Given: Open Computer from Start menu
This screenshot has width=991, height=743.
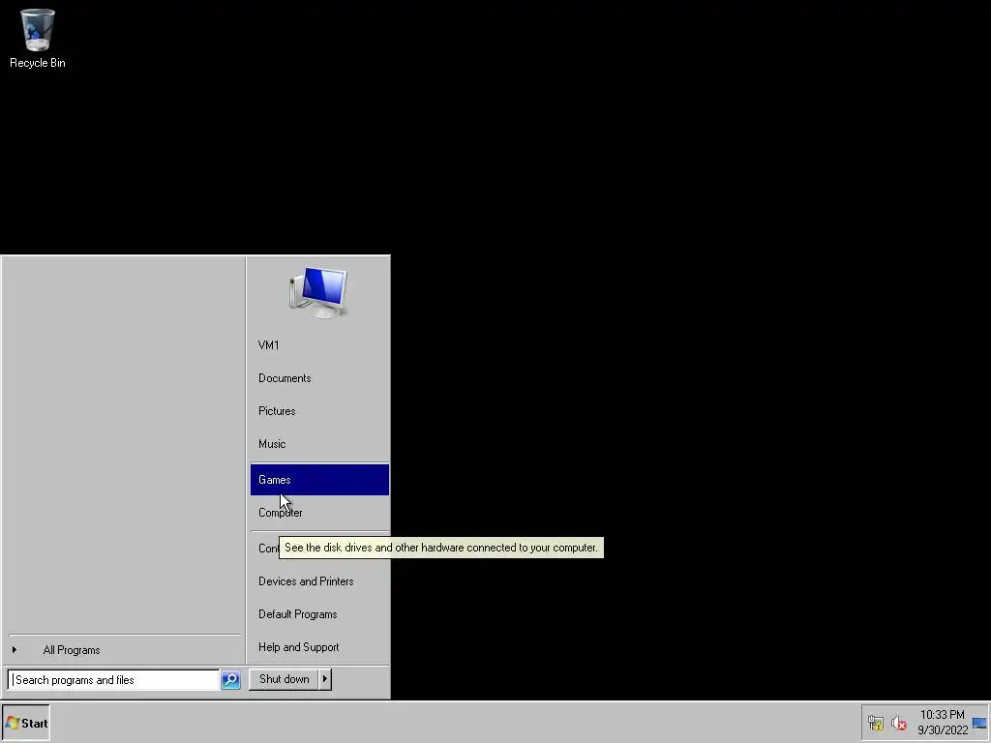Looking at the screenshot, I should [x=319, y=513].
